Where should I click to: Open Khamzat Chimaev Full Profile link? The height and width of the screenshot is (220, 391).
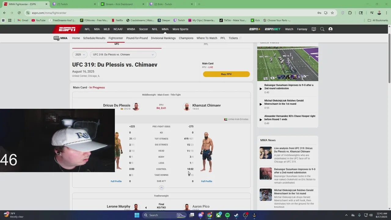[x=206, y=182]
